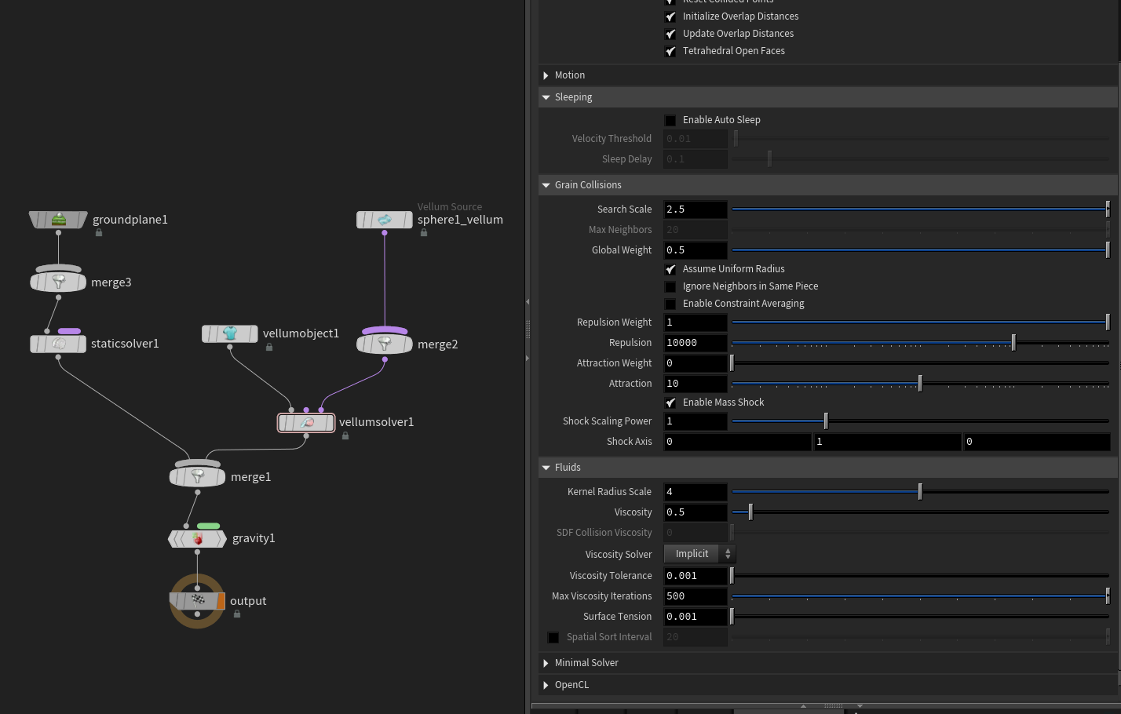This screenshot has height=714, width=1121.
Task: Click the Shock Axis Y field
Action: 888,442
